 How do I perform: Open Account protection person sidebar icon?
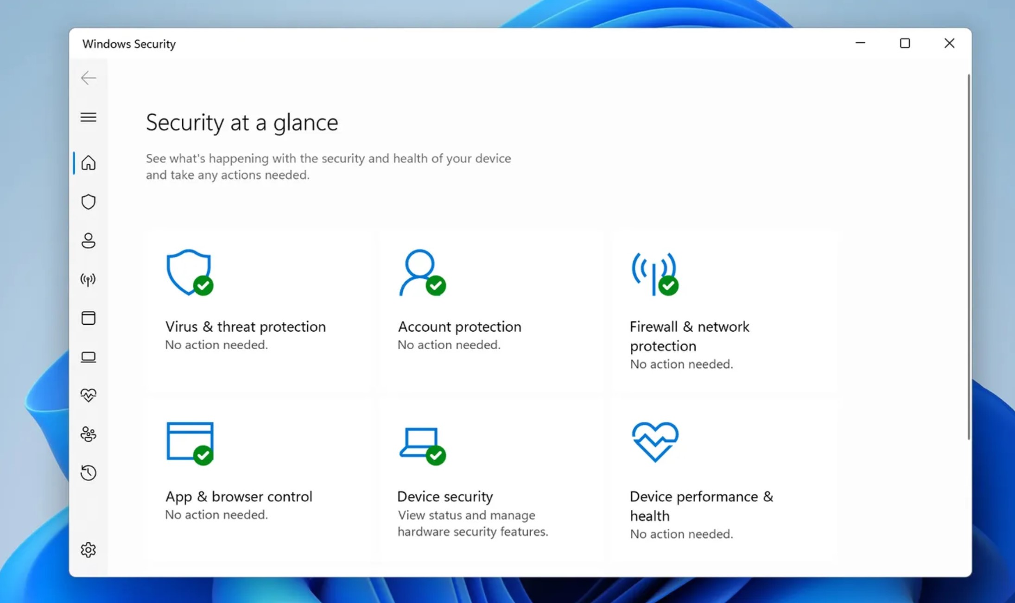pyautogui.click(x=88, y=240)
